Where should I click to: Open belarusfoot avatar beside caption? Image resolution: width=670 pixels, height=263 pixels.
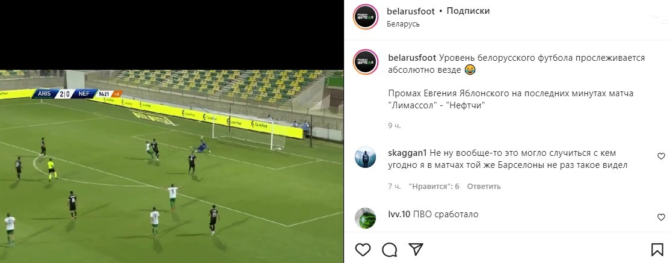click(365, 61)
